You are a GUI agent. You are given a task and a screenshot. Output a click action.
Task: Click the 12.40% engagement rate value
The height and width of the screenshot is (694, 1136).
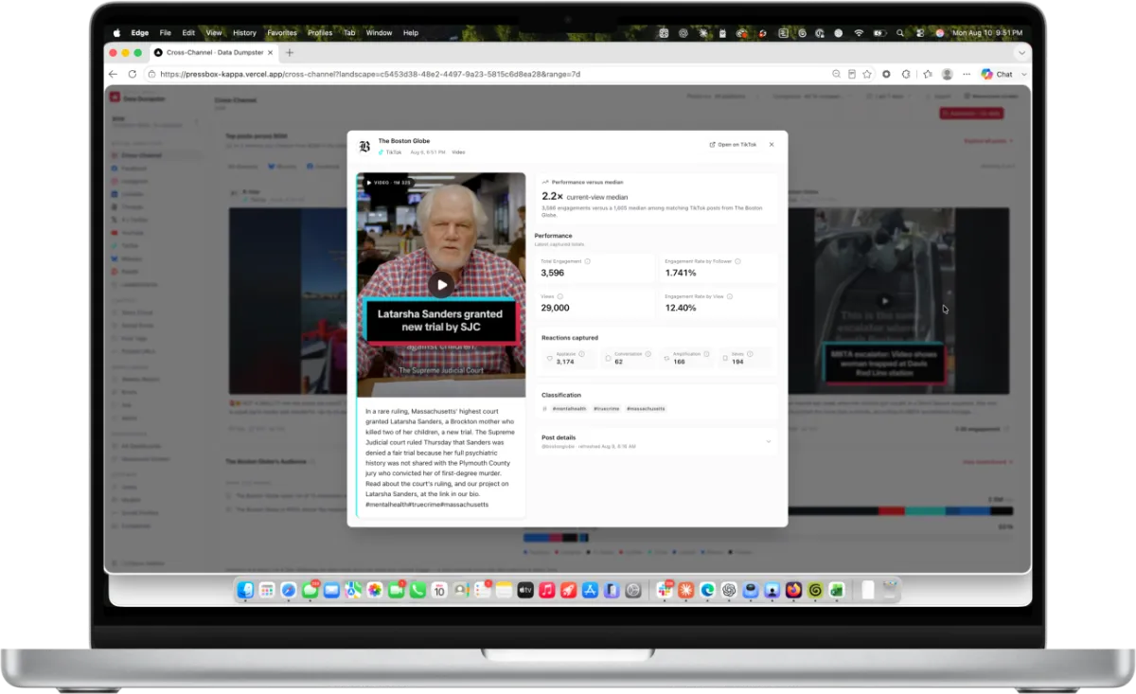[x=681, y=308]
